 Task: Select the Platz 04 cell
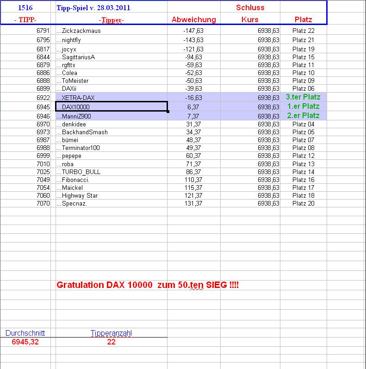click(x=304, y=124)
